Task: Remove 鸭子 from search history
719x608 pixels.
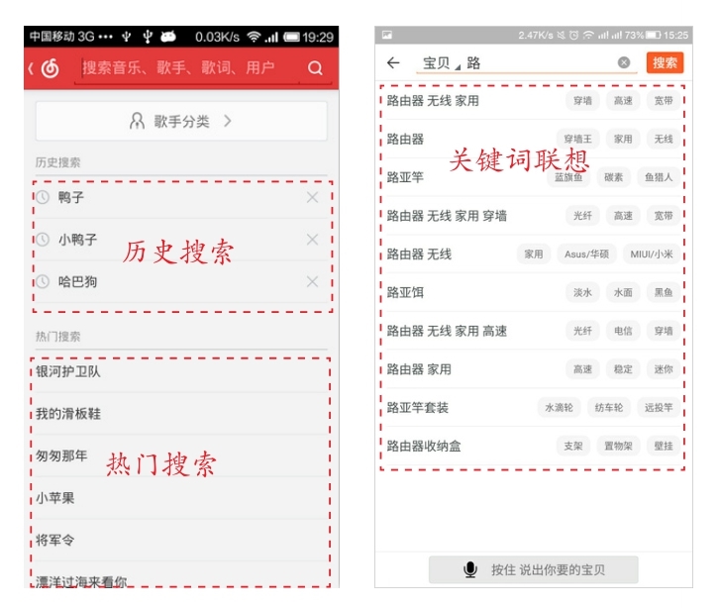Action: coord(313,198)
